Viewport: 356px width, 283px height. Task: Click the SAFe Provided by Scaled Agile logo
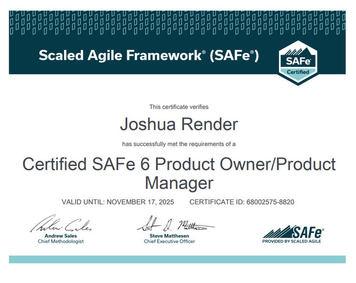pos(293,234)
